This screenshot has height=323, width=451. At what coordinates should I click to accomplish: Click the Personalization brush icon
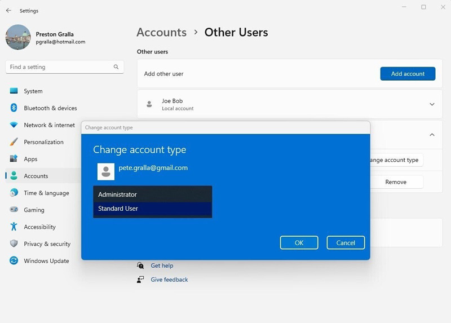point(14,142)
